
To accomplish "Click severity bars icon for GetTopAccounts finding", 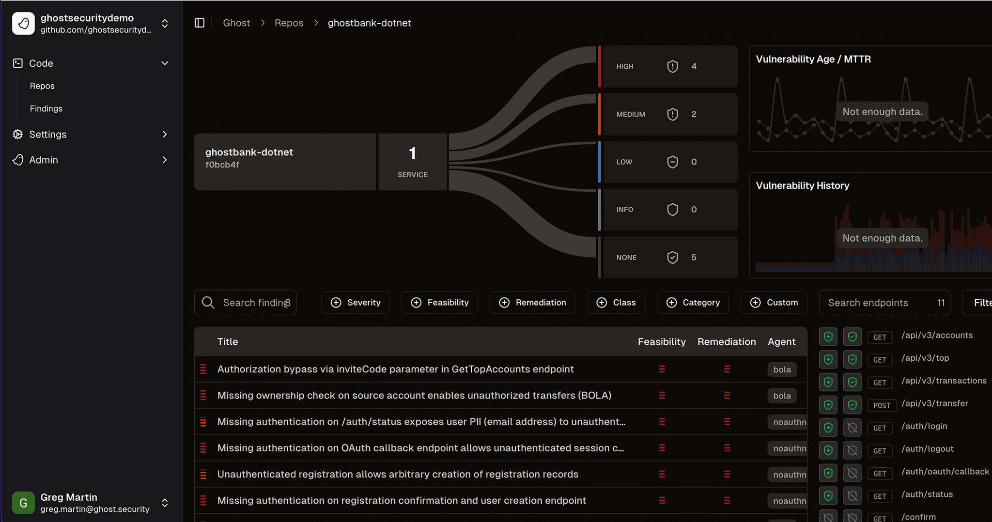I will 203,369.
